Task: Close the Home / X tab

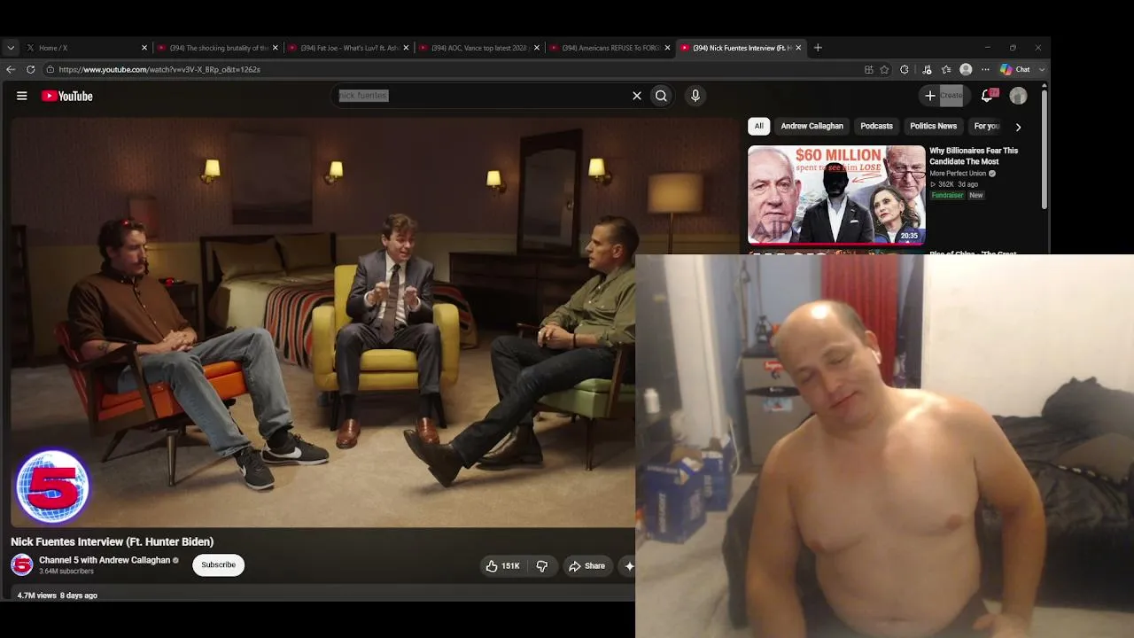Action: (x=144, y=48)
